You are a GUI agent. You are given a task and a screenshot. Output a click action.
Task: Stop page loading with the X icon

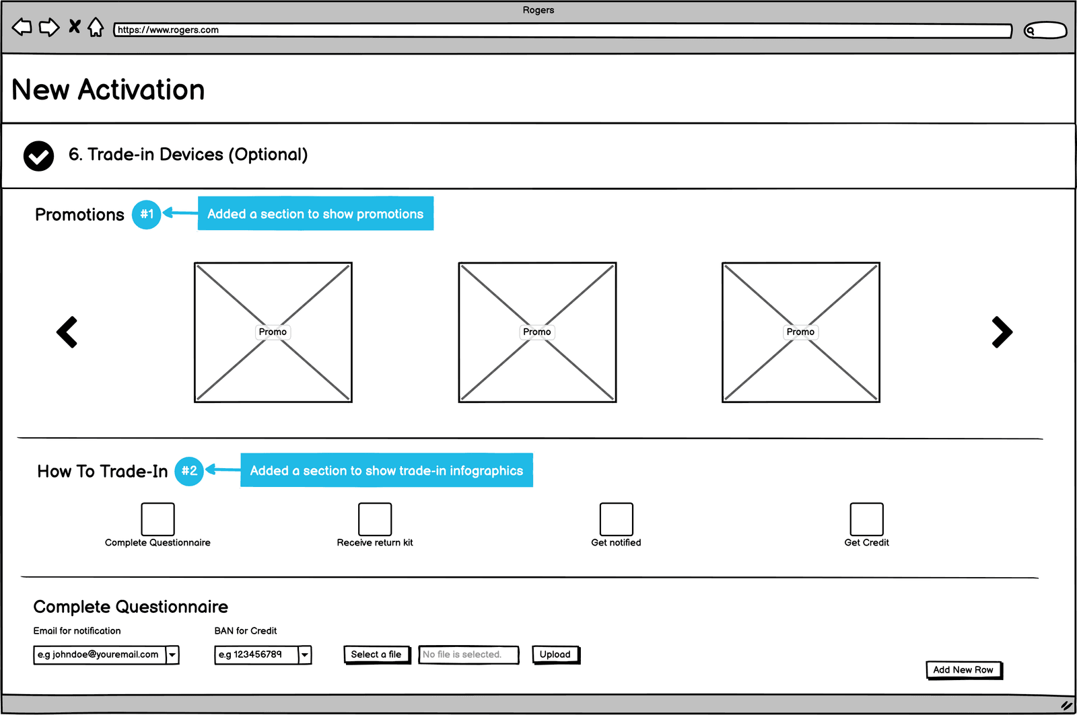click(x=75, y=27)
